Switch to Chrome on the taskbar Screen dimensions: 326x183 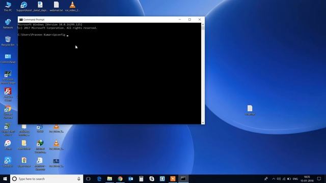[x=120, y=178]
